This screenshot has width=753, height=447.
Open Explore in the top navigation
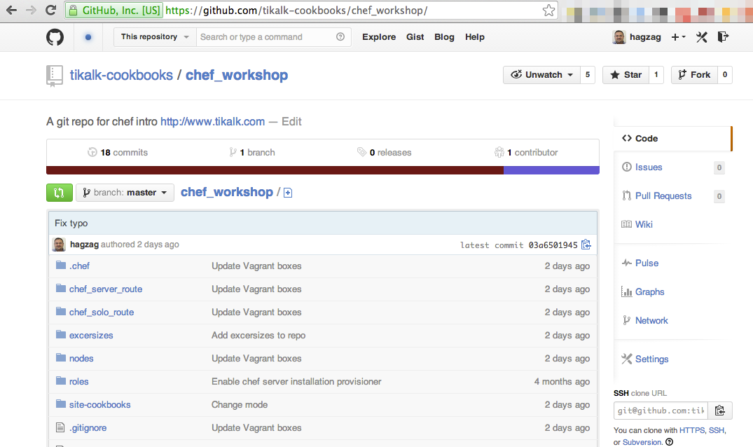pyautogui.click(x=379, y=37)
